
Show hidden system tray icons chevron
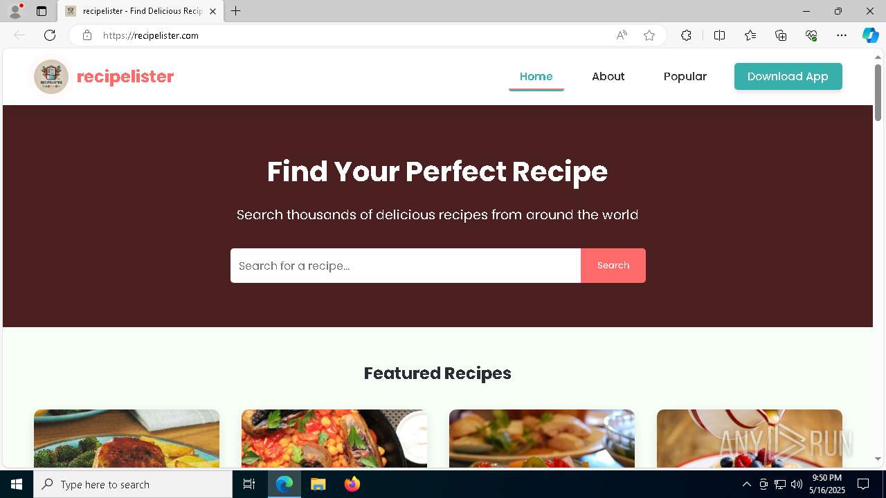click(746, 484)
